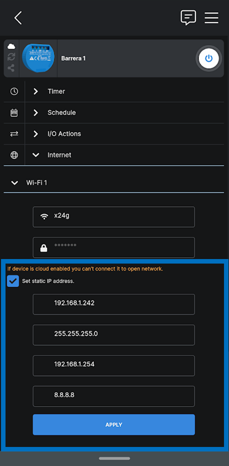Click the Barrera 1 device thumbnail
Viewport: 229px width, 466px height.
pyautogui.click(x=38, y=58)
